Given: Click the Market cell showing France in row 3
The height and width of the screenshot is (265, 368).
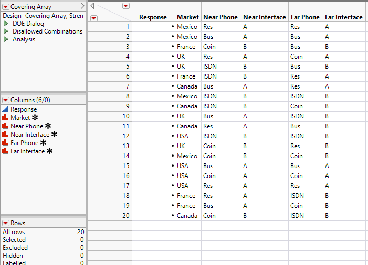Looking at the screenshot, I should [187, 47].
